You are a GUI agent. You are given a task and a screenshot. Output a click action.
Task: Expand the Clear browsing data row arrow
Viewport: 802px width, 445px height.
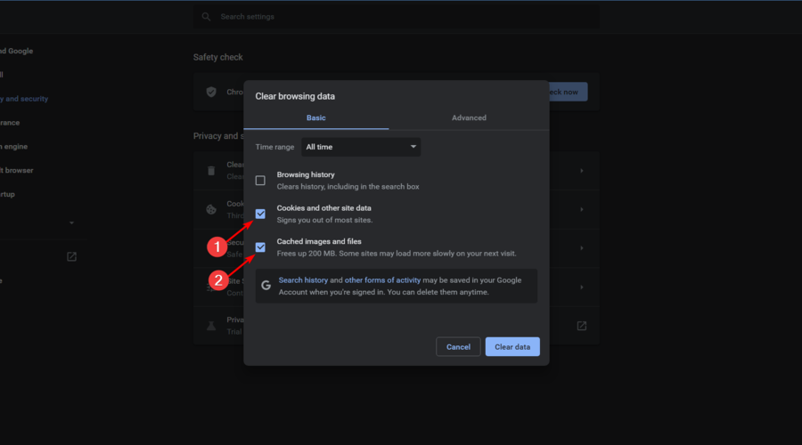[582, 171]
